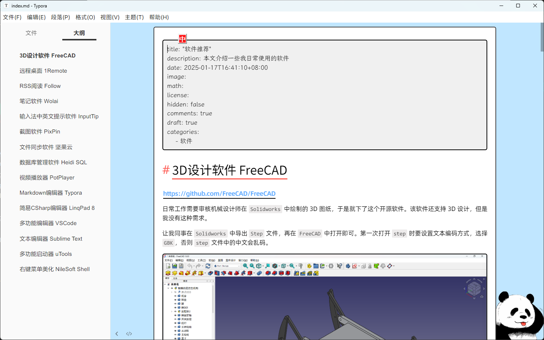Open the 文件(F) menu

pyautogui.click(x=12, y=17)
